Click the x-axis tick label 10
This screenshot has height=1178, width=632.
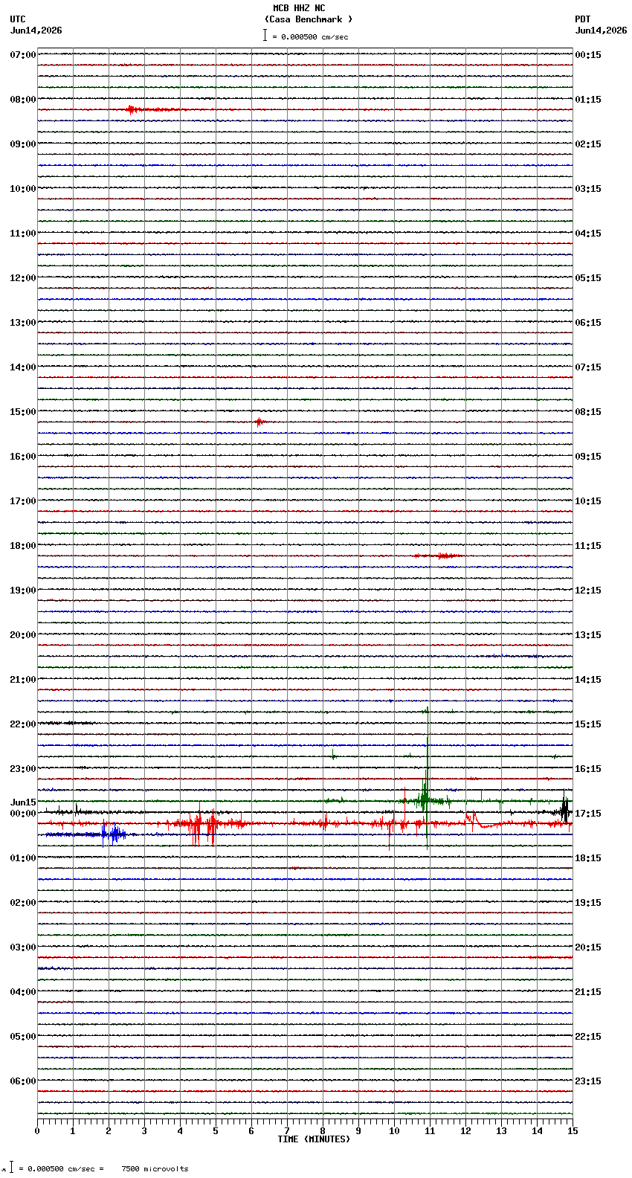[x=394, y=1131]
